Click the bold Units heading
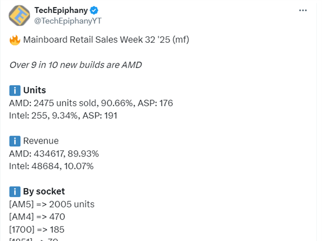Image resolution: width=322 pixels, height=241 pixels. pos(34,90)
